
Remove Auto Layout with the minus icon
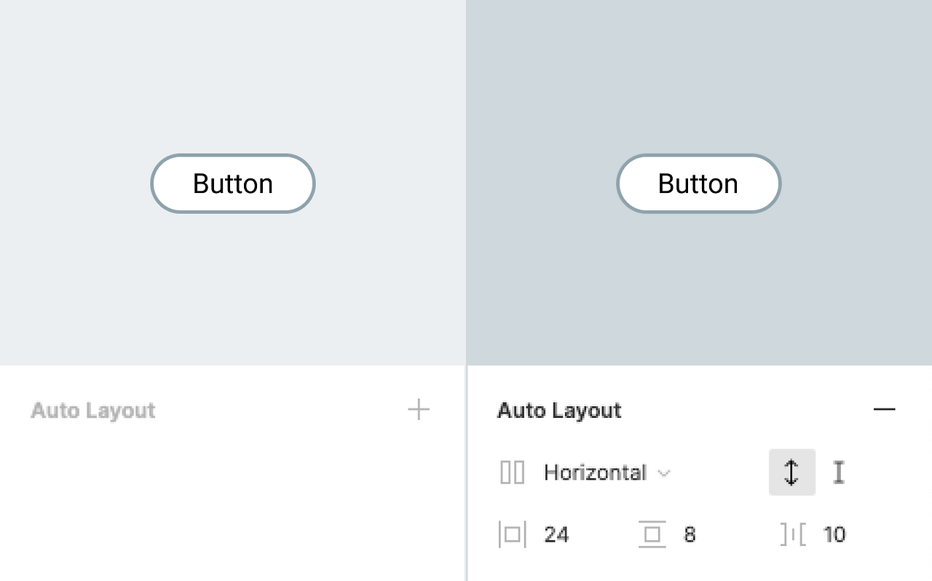point(884,410)
